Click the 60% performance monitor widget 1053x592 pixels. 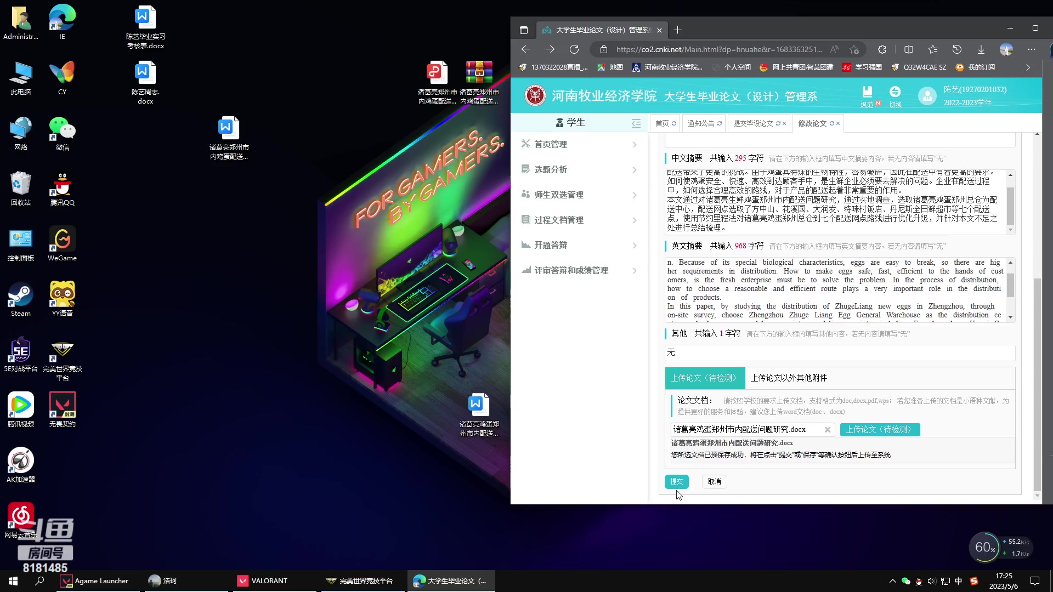pos(985,547)
